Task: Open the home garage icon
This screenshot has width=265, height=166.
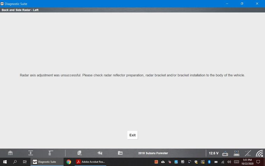Action: click(10, 153)
